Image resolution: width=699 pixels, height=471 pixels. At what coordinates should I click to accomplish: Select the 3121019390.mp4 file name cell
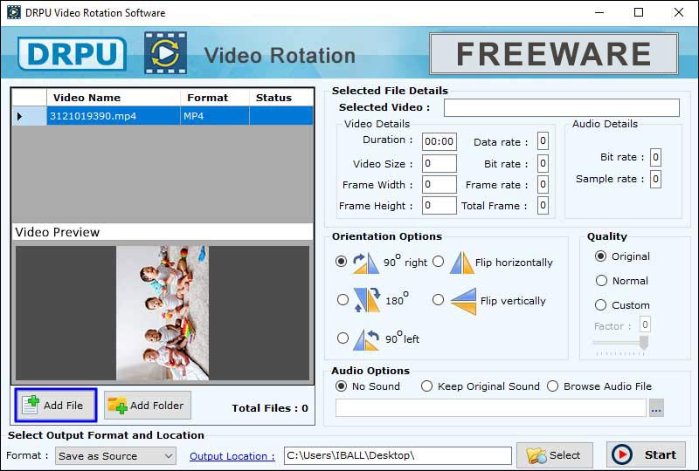tap(114, 116)
